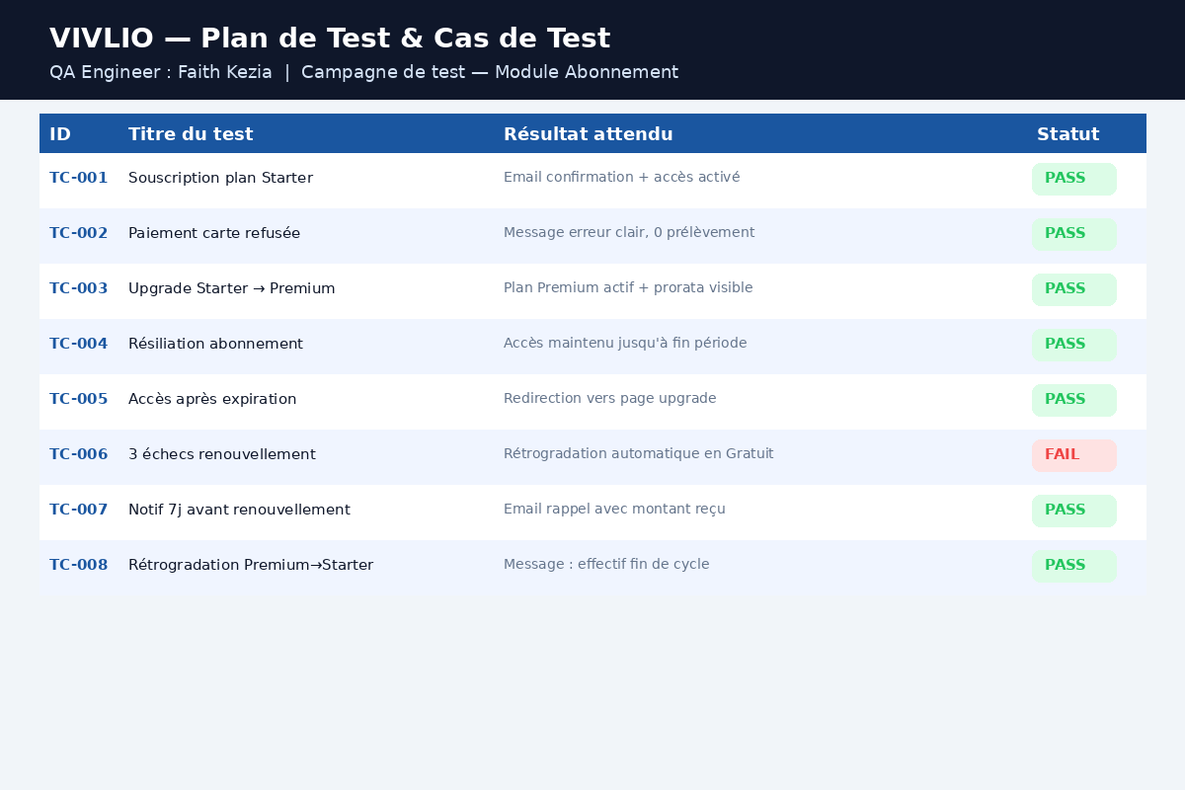1185x790 pixels.
Task: Select the FAIL status badge for TC-006
Action: pos(1074,455)
